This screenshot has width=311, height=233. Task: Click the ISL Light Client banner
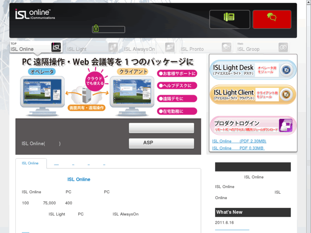[253, 94]
